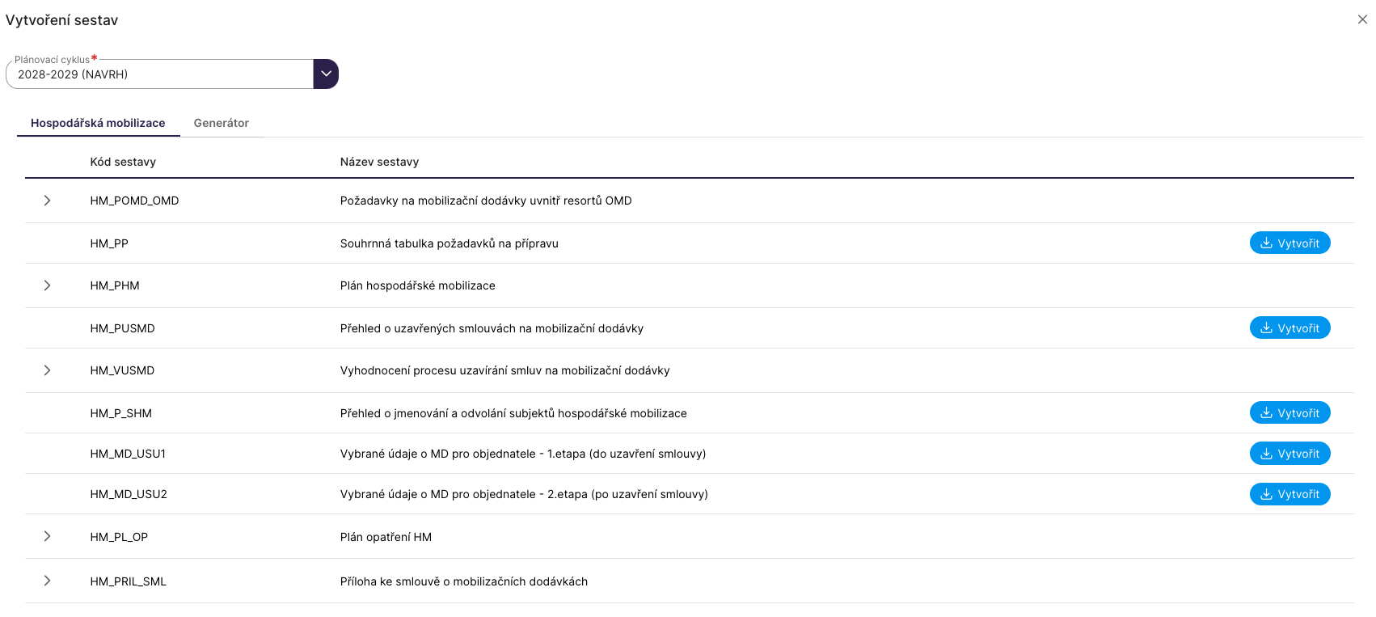Expand the HM_PHM row chevron
Image resolution: width=1376 pixels, height=617 pixels.
point(47,285)
